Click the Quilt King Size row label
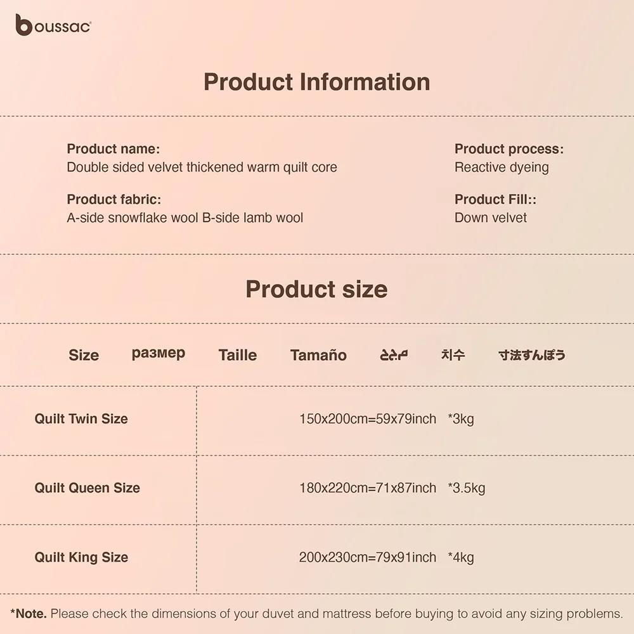 [x=81, y=557]
